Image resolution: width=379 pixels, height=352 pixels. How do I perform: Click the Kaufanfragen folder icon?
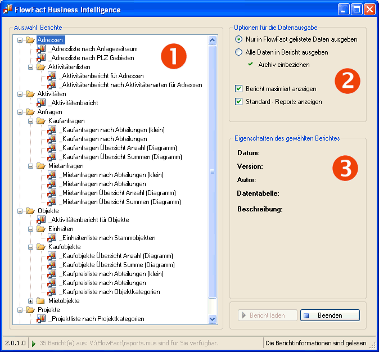40,121
